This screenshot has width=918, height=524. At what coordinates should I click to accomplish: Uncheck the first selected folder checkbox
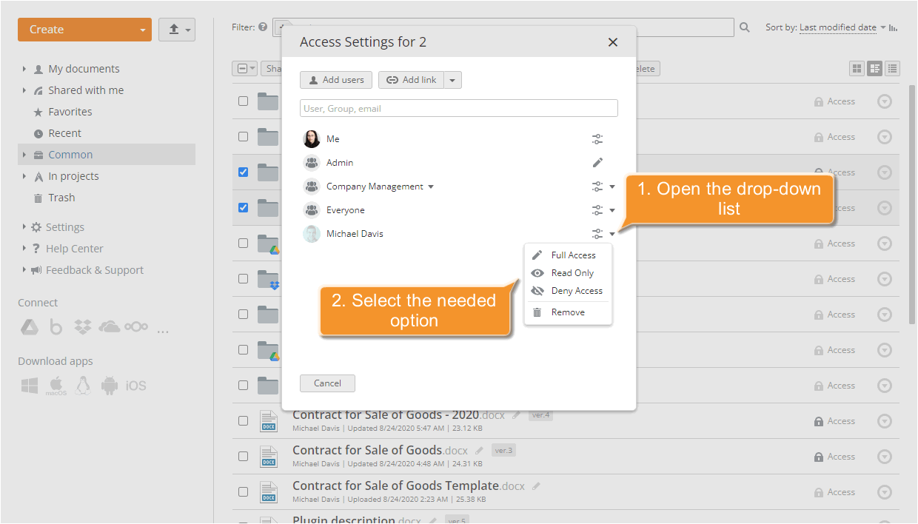tap(243, 172)
